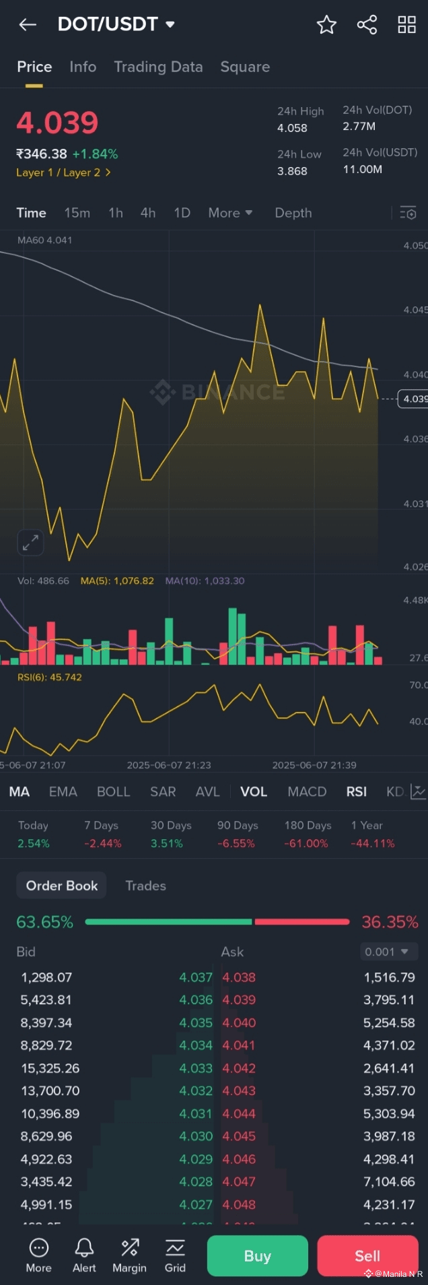The width and height of the screenshot is (428, 1285).
Task: Show the Depth chart
Action: point(293,213)
